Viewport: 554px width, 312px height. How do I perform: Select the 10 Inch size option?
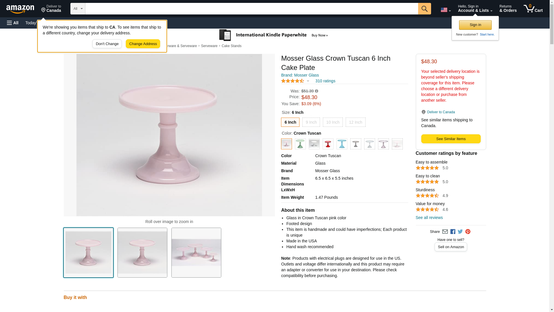333,122
